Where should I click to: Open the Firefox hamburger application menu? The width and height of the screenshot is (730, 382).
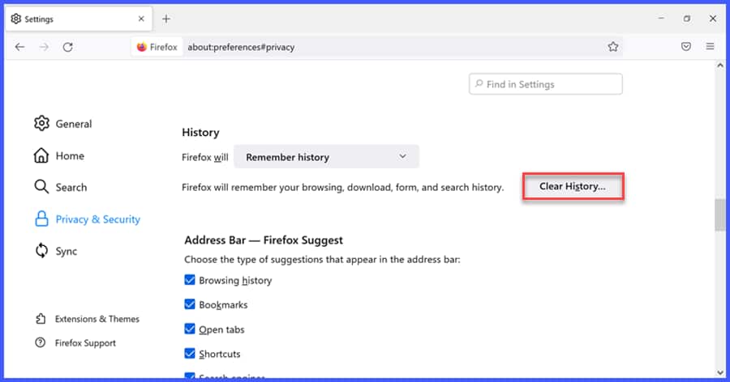tap(710, 47)
